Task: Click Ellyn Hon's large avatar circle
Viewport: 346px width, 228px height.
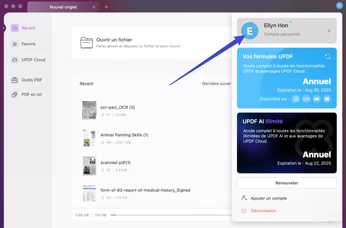Action: [x=249, y=31]
